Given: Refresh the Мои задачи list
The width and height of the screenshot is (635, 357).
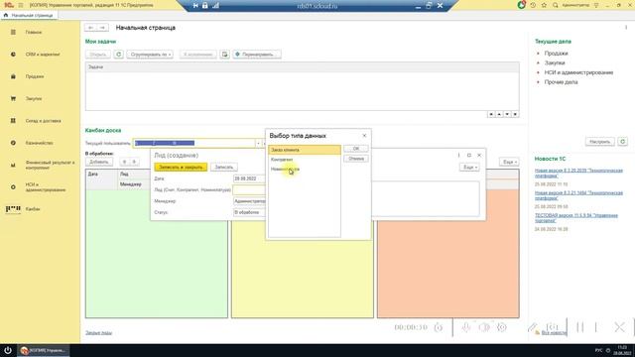Looking at the screenshot, I should (118, 54).
